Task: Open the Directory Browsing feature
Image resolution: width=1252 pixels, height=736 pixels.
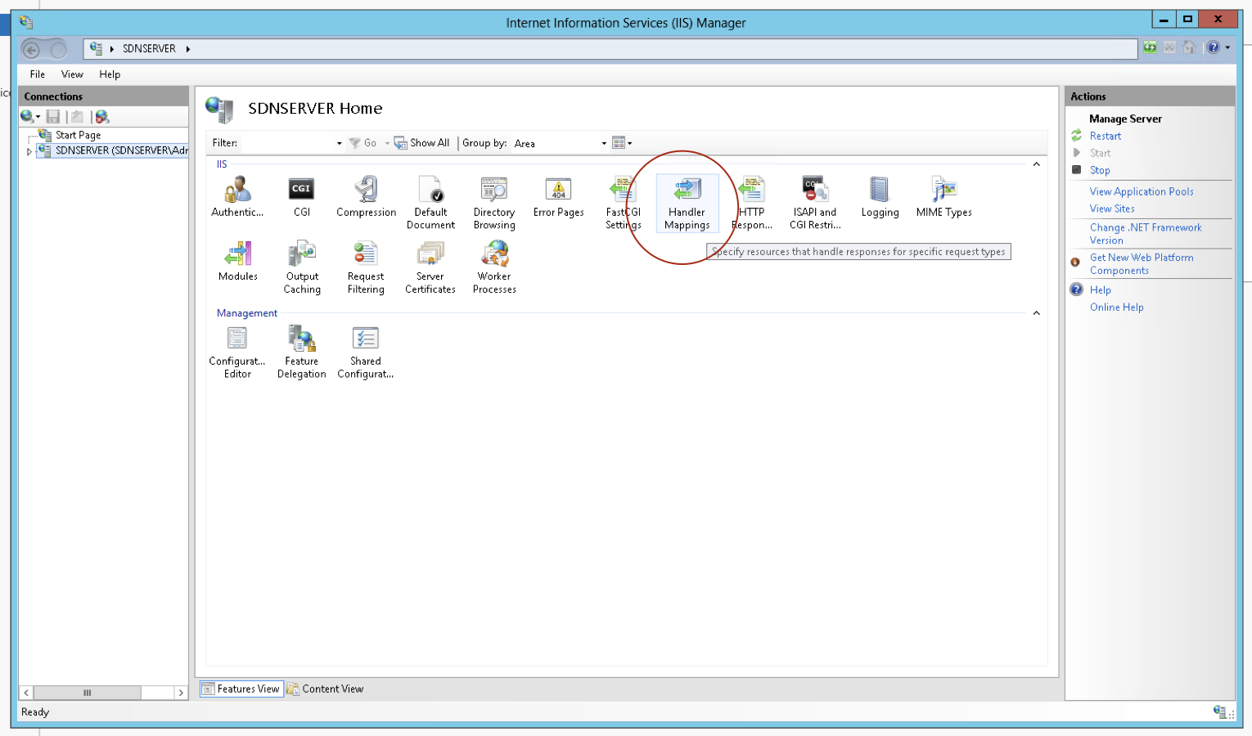Action: point(494,203)
